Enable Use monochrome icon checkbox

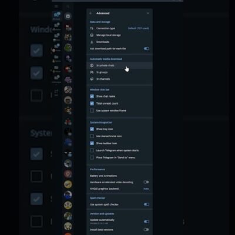pos(92,136)
